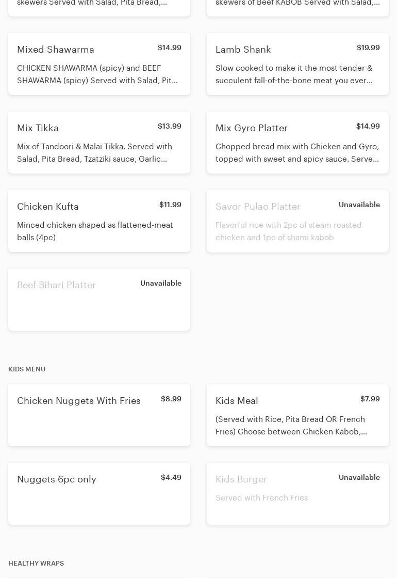The width and height of the screenshot is (397, 578).
Task: Click the Mix Gyro Platter description text
Action: pyautogui.click(x=297, y=153)
